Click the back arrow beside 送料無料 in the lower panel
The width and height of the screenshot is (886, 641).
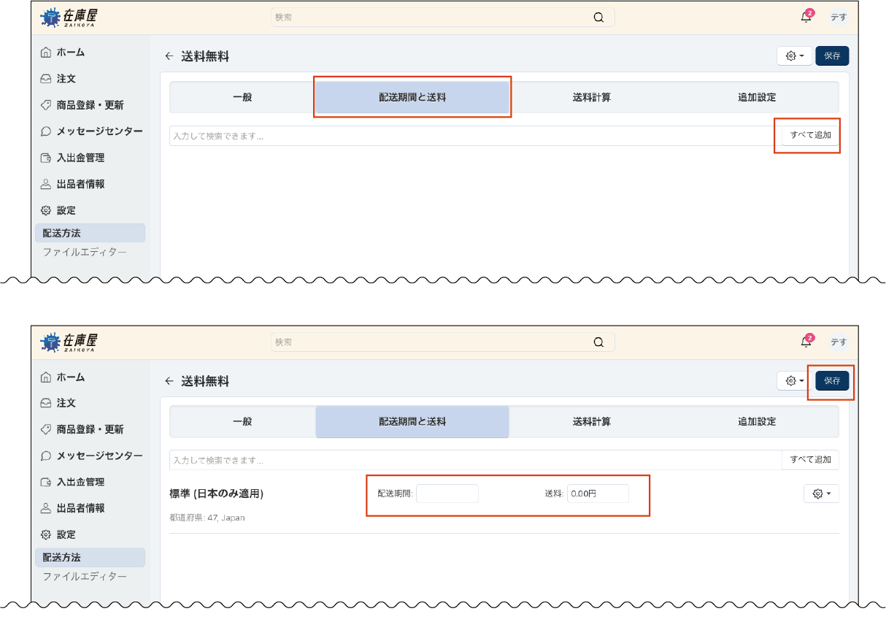169,381
